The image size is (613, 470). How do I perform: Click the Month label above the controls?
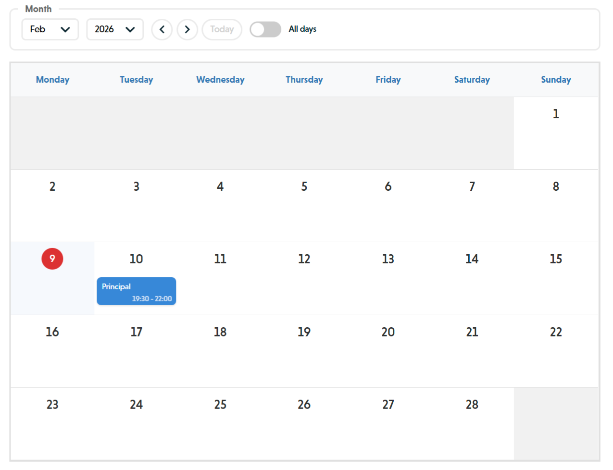pos(38,9)
